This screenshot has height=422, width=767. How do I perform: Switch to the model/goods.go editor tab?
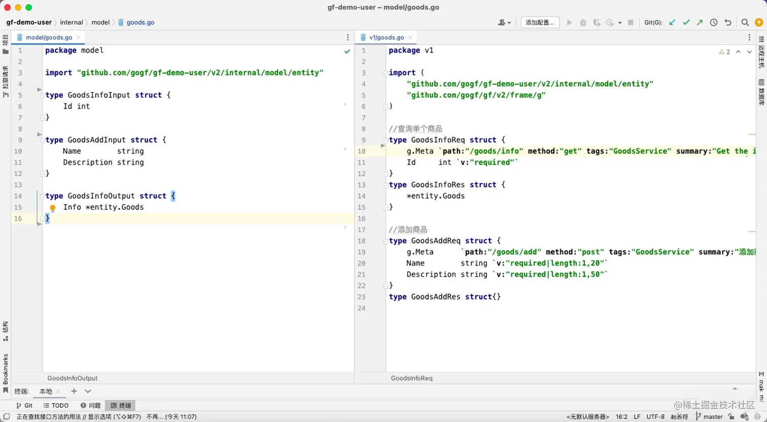(x=49, y=38)
